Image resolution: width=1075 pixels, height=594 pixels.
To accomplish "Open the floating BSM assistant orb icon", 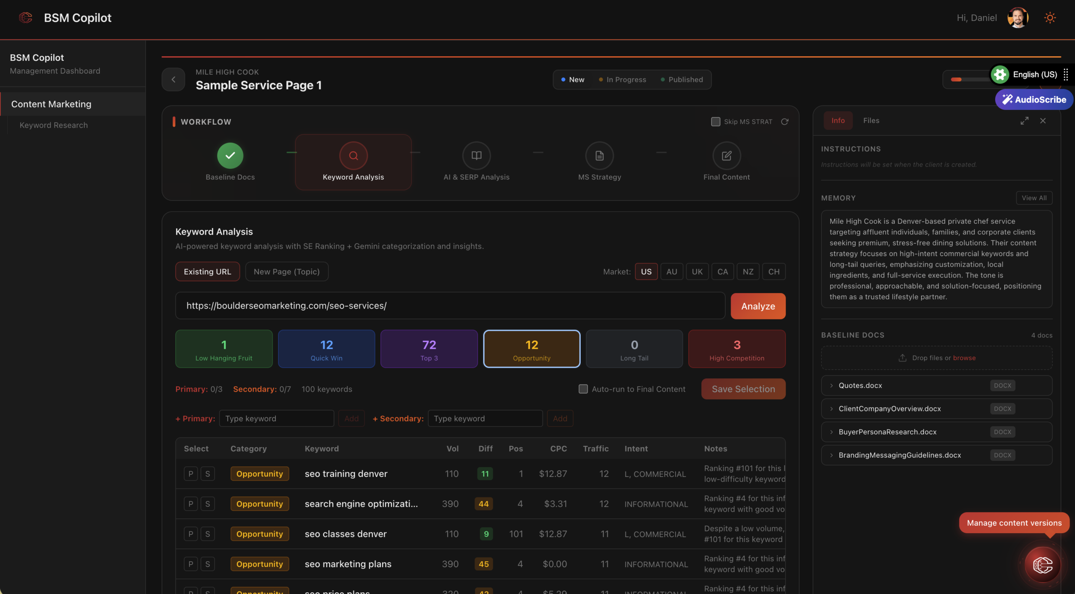I will point(1043,565).
